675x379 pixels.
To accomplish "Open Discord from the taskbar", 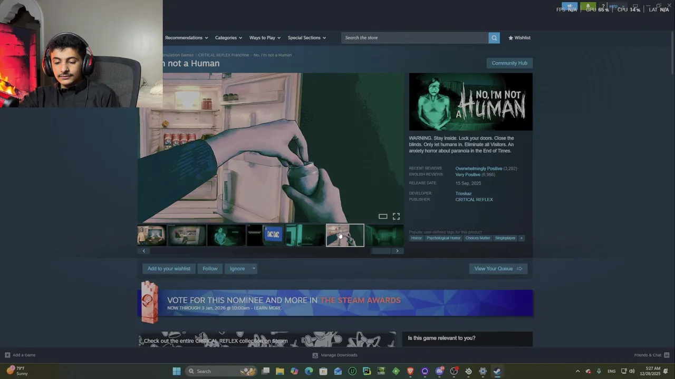I will (439, 371).
